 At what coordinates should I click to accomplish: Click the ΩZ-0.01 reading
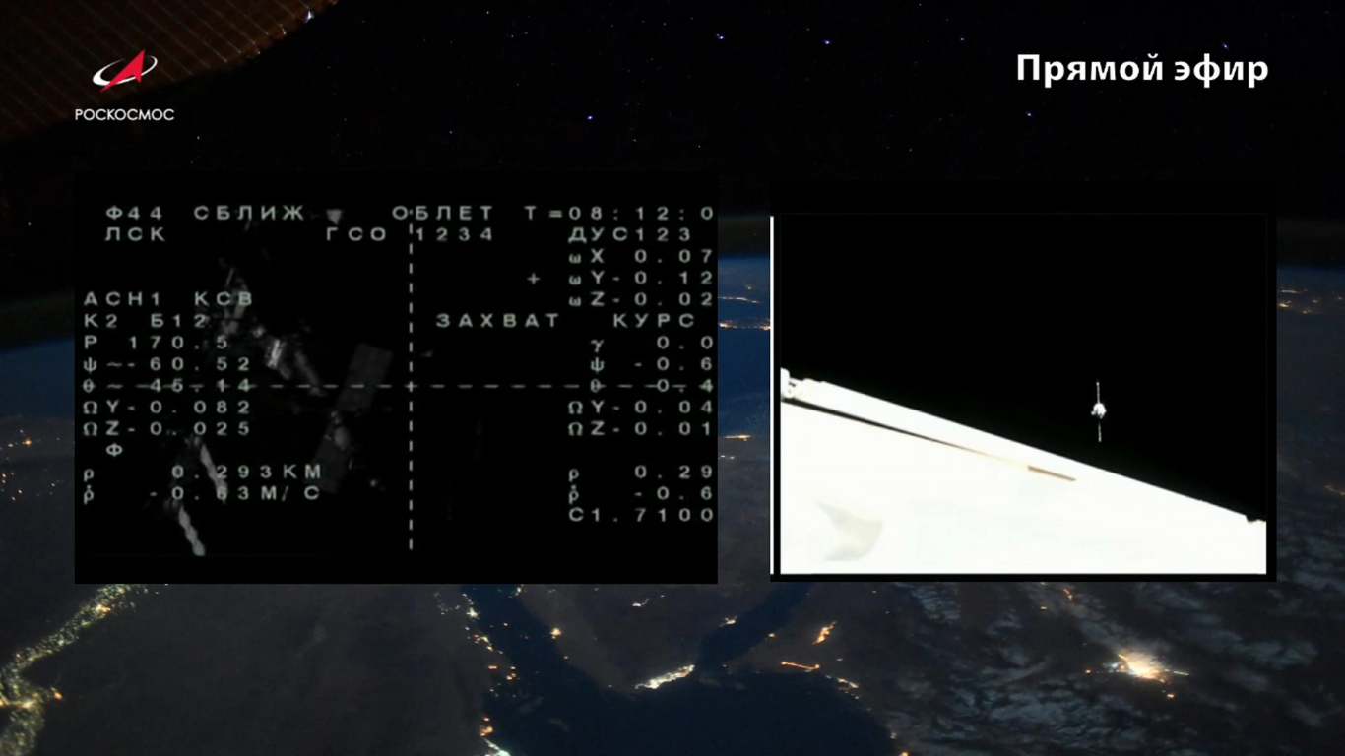641,429
